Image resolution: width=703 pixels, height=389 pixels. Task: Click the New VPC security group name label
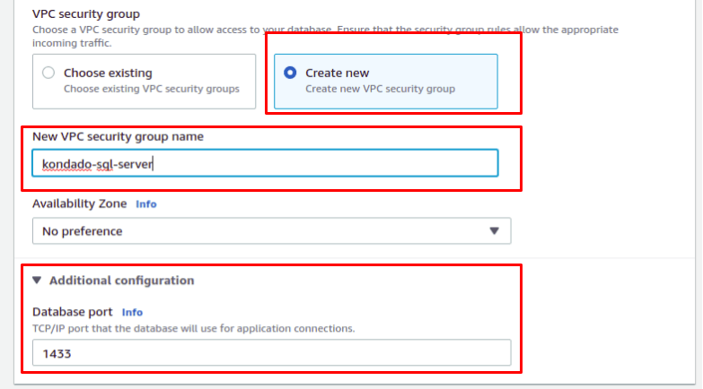(x=118, y=136)
